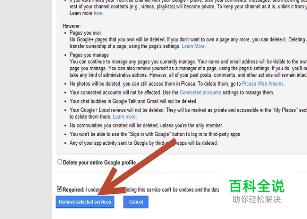Click the bold 'Required:' label text

(x=73, y=189)
